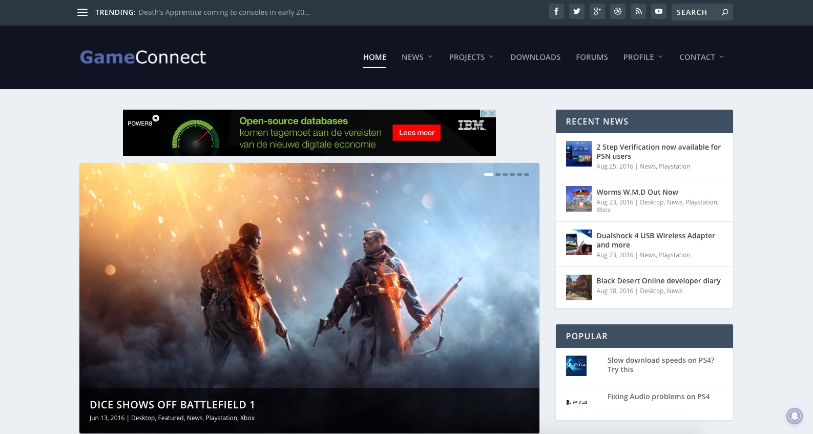The height and width of the screenshot is (434, 813).
Task: Close the IBM ad banner
Action: pos(492,113)
